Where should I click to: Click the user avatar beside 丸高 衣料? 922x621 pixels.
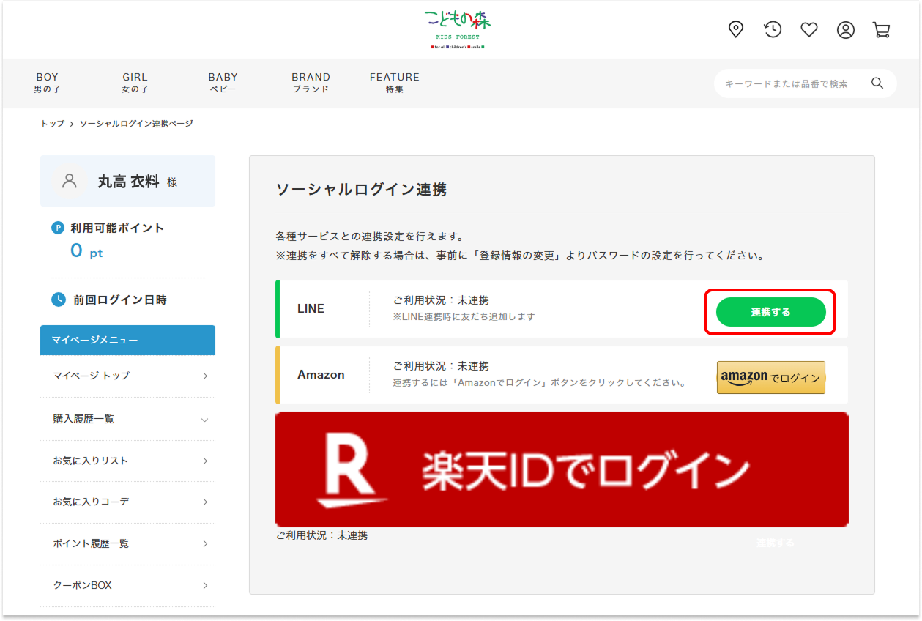(x=70, y=181)
